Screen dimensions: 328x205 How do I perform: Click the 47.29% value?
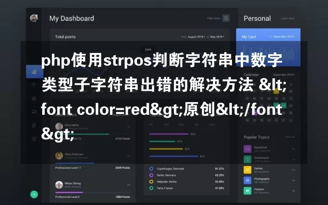click(220, 188)
